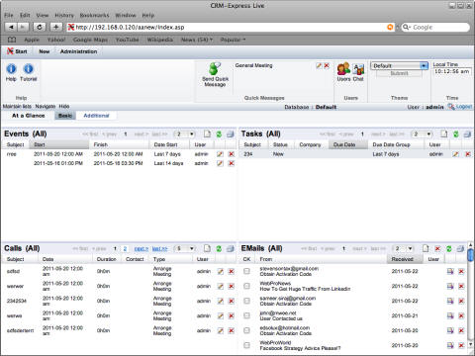Create a new call in Calls panel
Screen dimensions: 475x356
click(207, 248)
